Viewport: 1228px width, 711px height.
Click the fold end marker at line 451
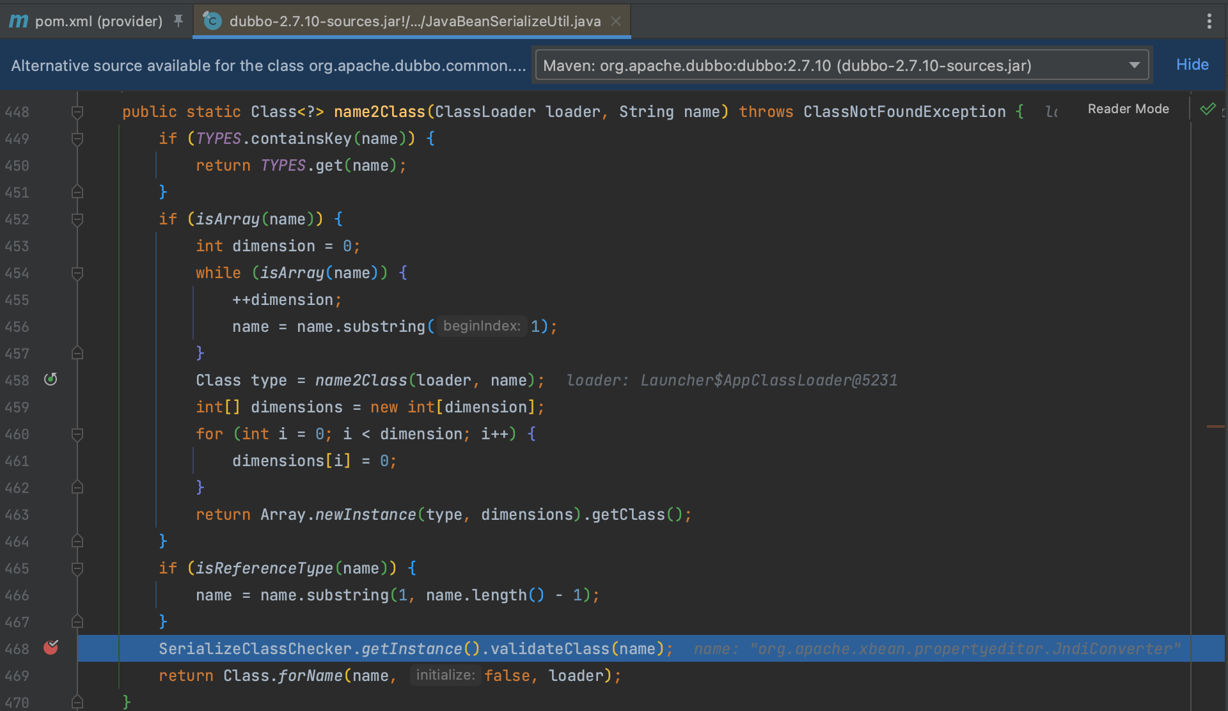pyautogui.click(x=77, y=192)
